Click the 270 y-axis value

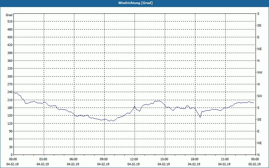pyautogui.click(x=10, y=84)
